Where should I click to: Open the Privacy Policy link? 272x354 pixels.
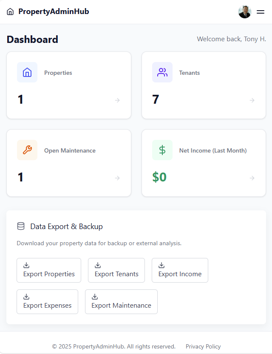[203, 346]
